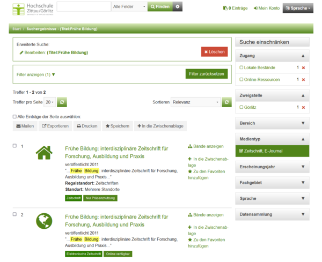Image resolution: width=322 pixels, height=262 pixels.
Task: Uncheck the Zeitschrift, E-Journal media type
Action: coord(241,151)
